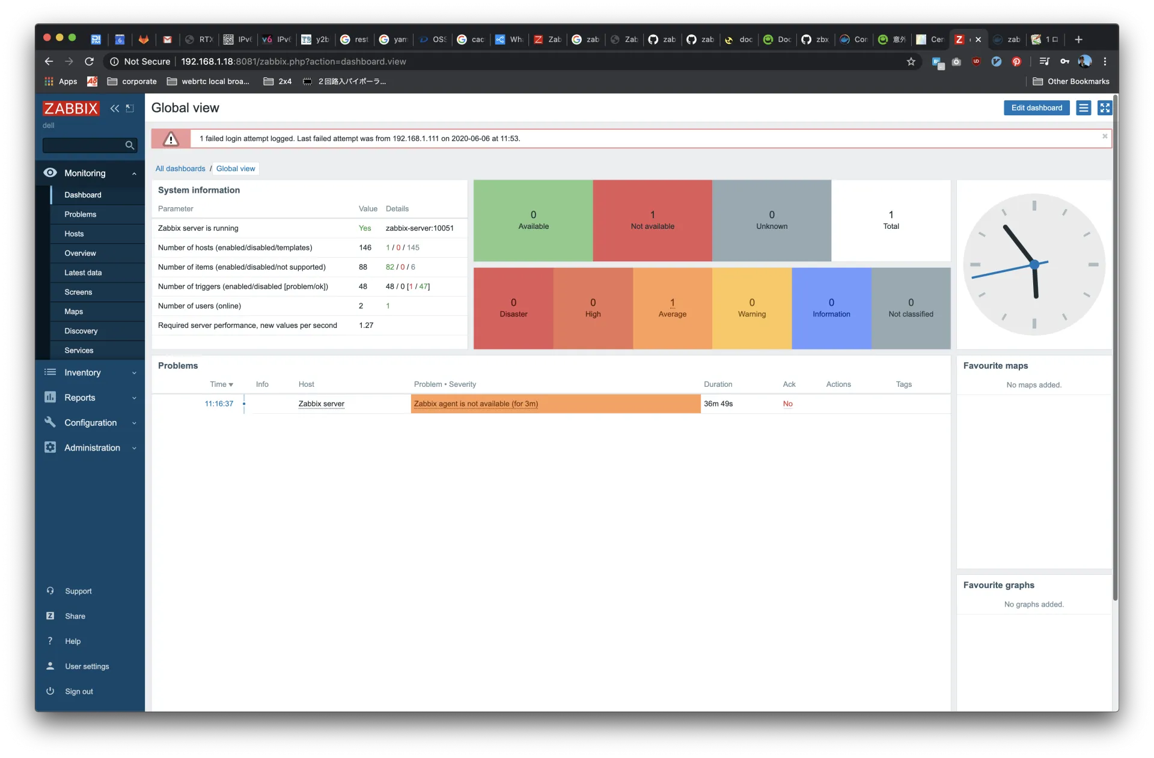
Task: Dismiss the failed login warning
Action: click(1105, 136)
